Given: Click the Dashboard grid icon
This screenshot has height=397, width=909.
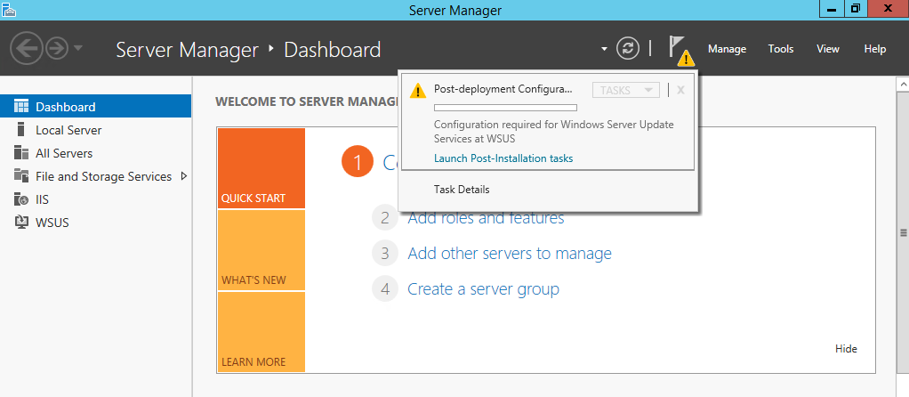Looking at the screenshot, I should point(21,106).
